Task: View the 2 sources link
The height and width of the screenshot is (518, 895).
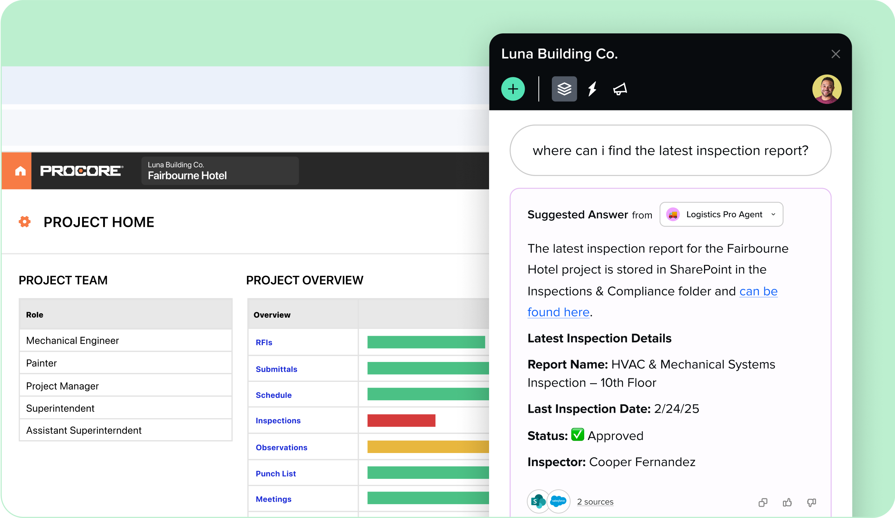Action: (595, 502)
